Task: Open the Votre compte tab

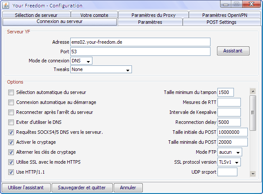Action: tap(94, 15)
